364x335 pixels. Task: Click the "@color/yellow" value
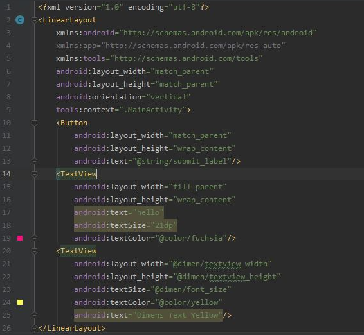coord(188,302)
